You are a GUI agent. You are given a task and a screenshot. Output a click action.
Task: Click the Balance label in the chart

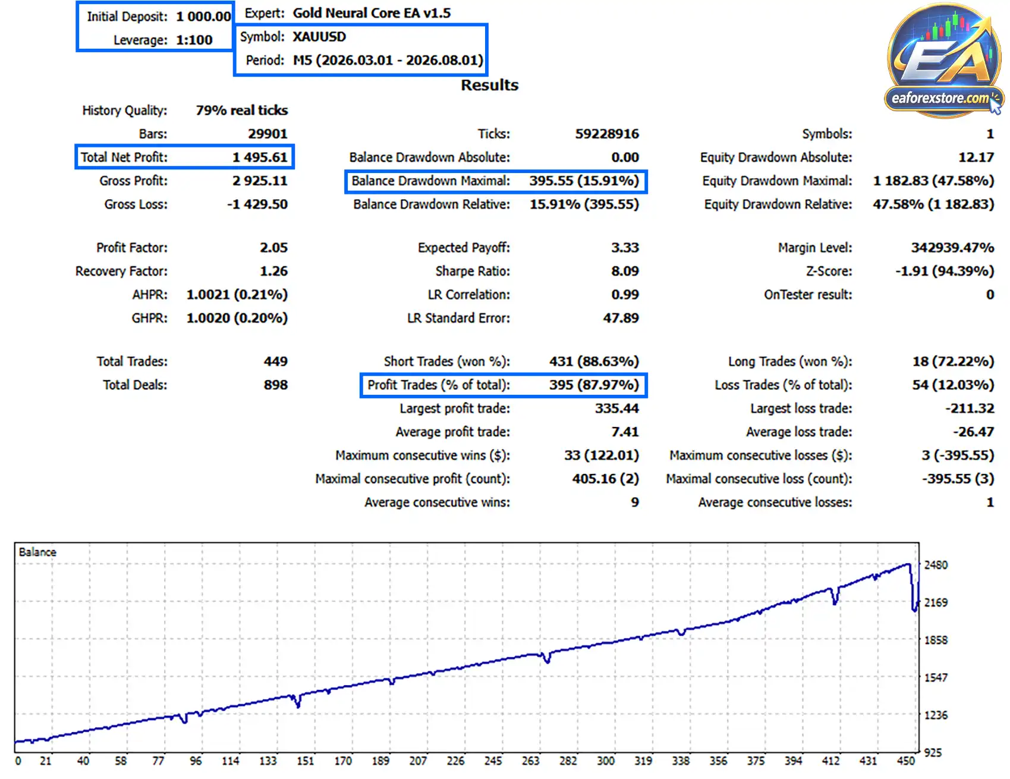point(37,552)
